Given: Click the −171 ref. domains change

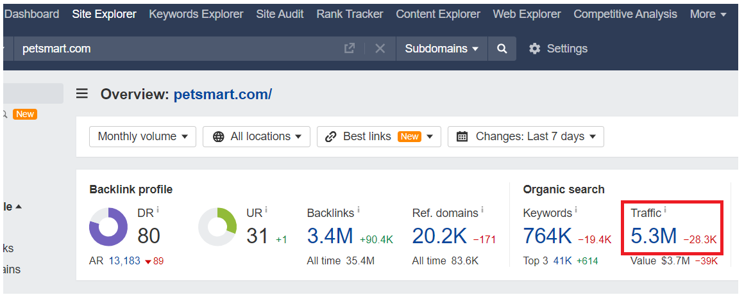Looking at the screenshot, I should click(x=484, y=239).
